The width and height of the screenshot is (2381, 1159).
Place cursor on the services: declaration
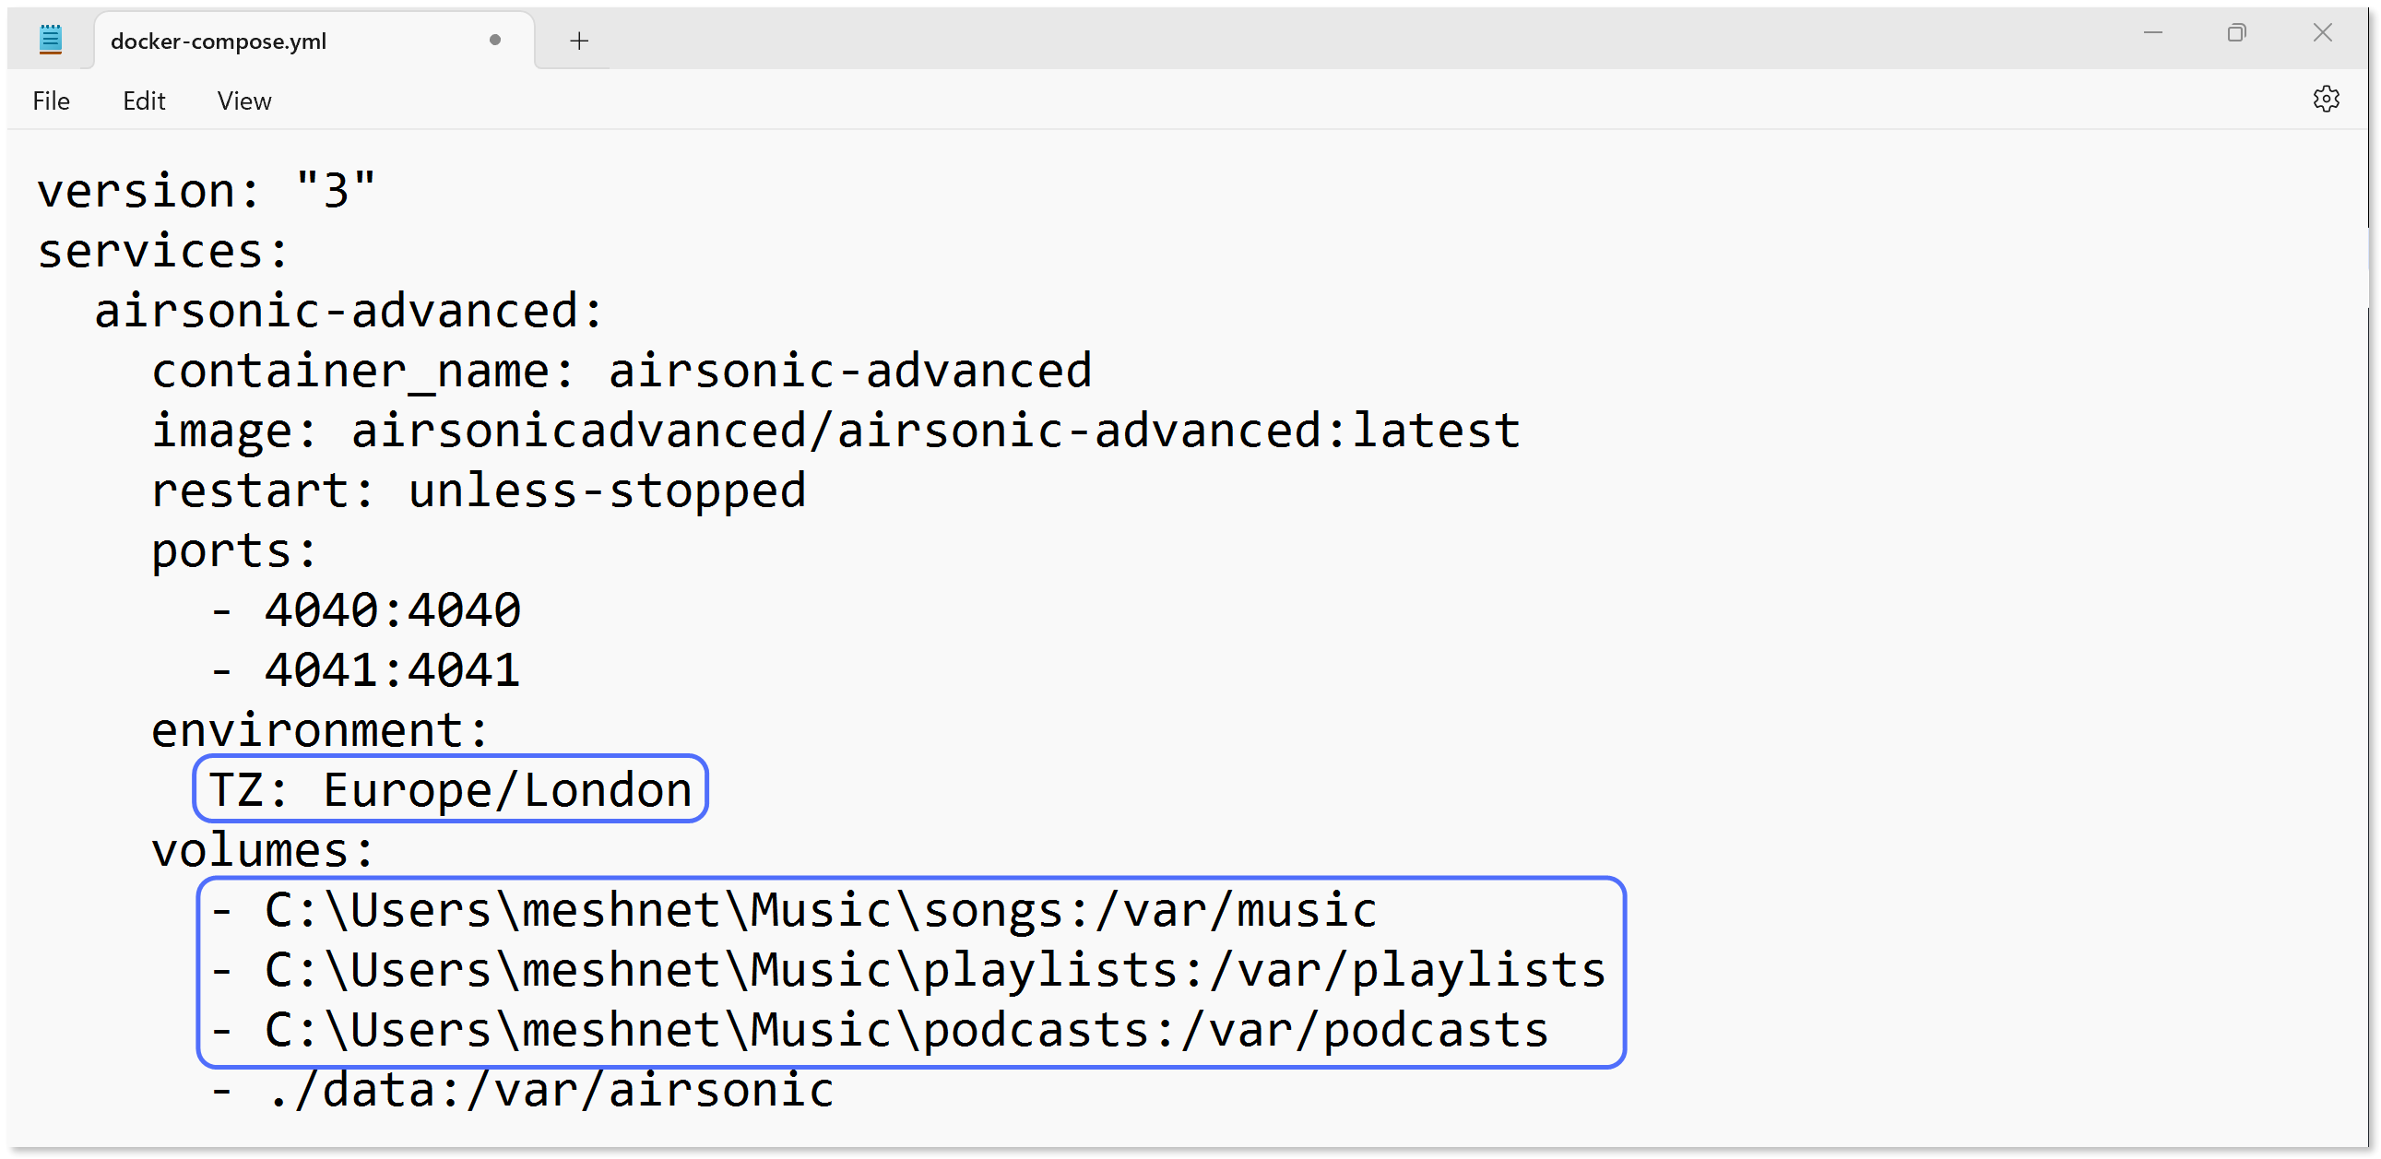coord(161,250)
